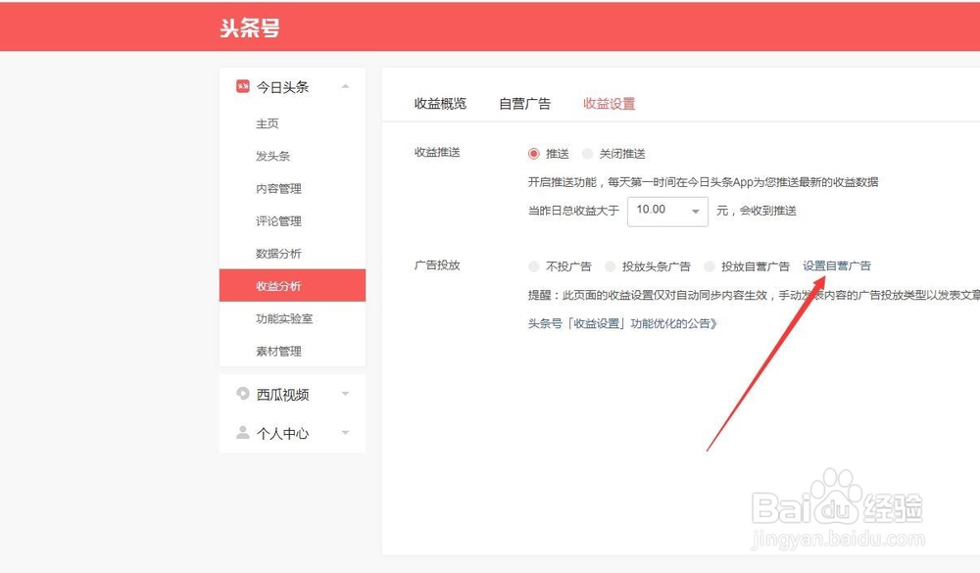The width and height of the screenshot is (980, 573).
Task: Click the 个人中心 section title
Action: [282, 433]
